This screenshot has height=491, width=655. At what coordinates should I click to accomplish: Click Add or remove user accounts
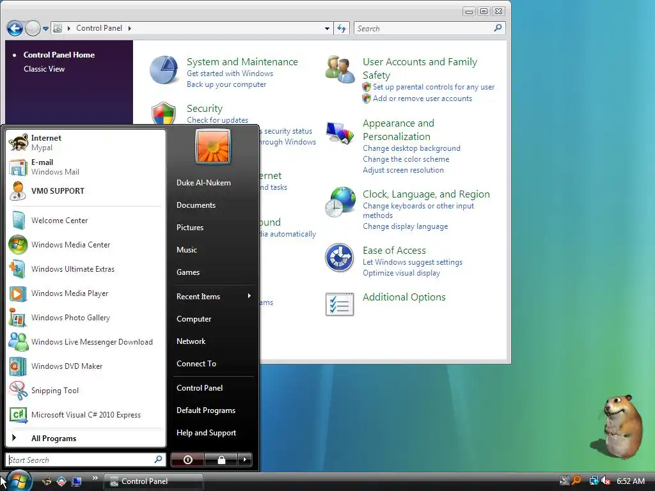pos(422,98)
